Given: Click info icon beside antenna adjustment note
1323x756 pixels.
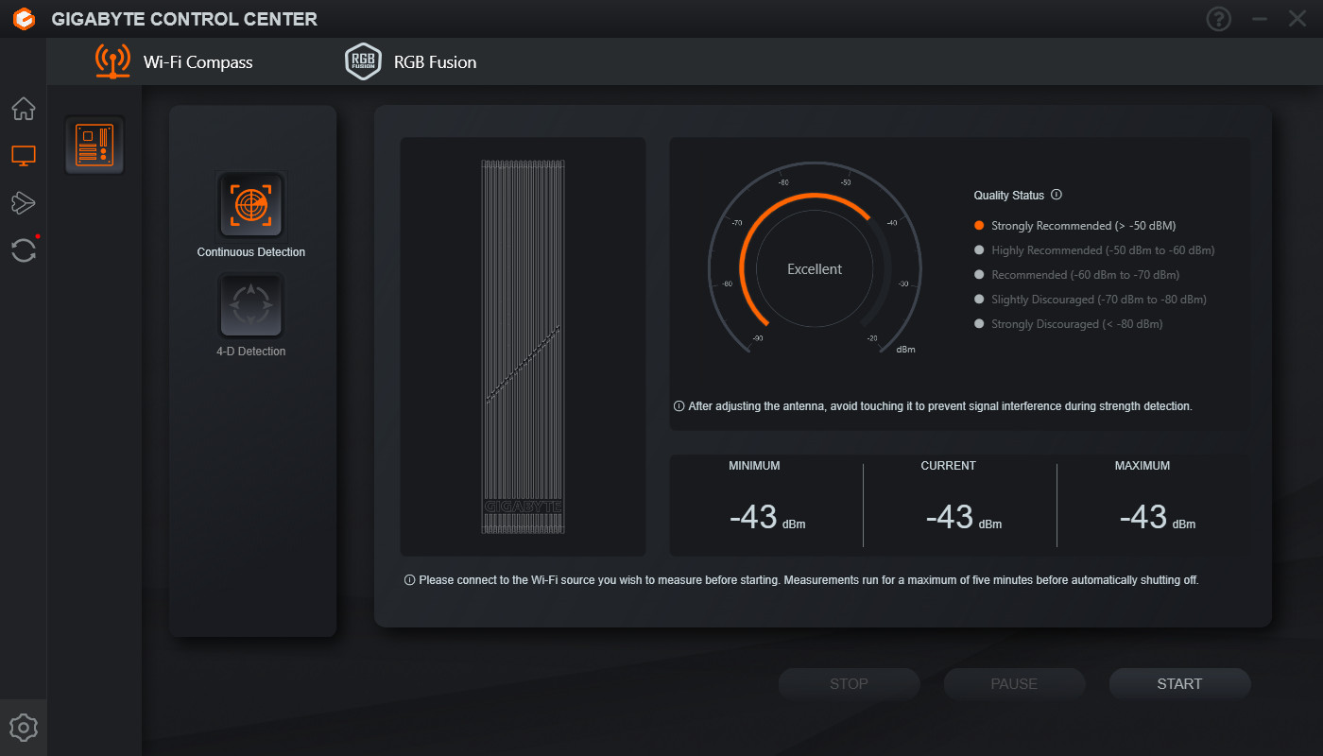Looking at the screenshot, I should pos(679,406).
